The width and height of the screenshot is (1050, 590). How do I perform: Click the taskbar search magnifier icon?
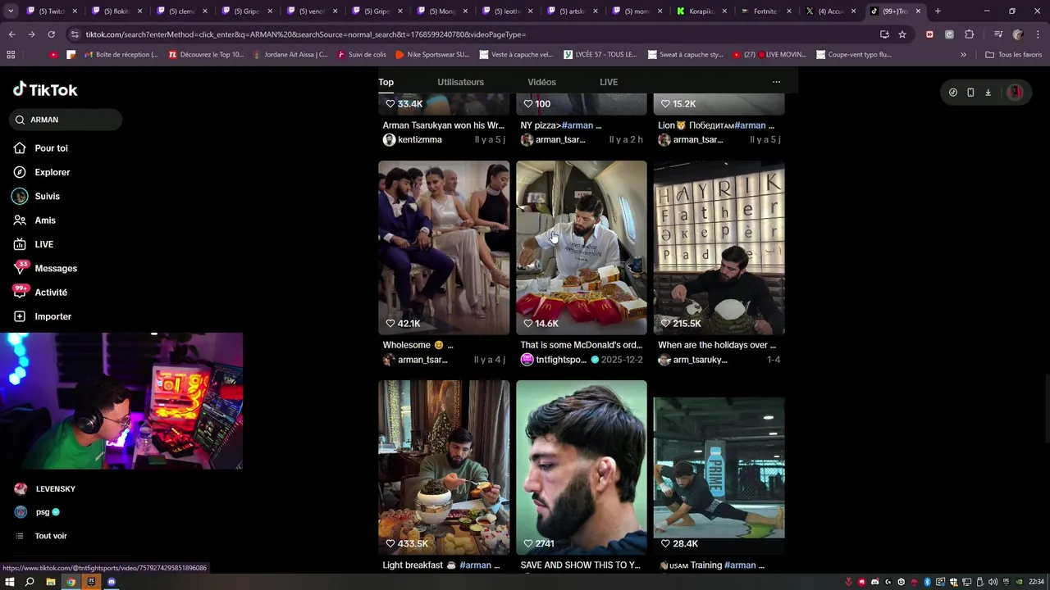pos(30,582)
